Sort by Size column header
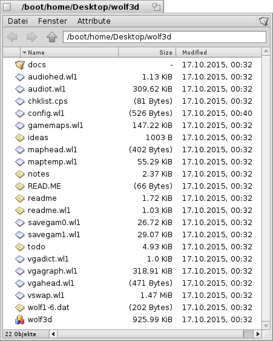Image resolution: width=273 pixels, height=341 pixels. click(x=147, y=52)
